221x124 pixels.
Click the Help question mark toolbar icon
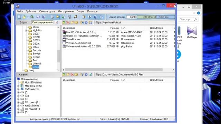coord(95,17)
